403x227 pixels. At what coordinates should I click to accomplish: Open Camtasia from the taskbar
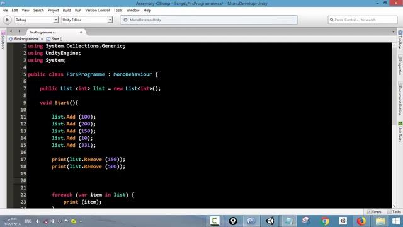[x=215, y=221]
